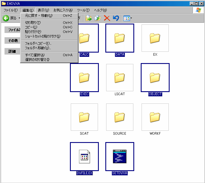This screenshot has width=205, height=183.
Task: Choose 切り取り (Cut) from the Edit menu
Action: click(33, 23)
